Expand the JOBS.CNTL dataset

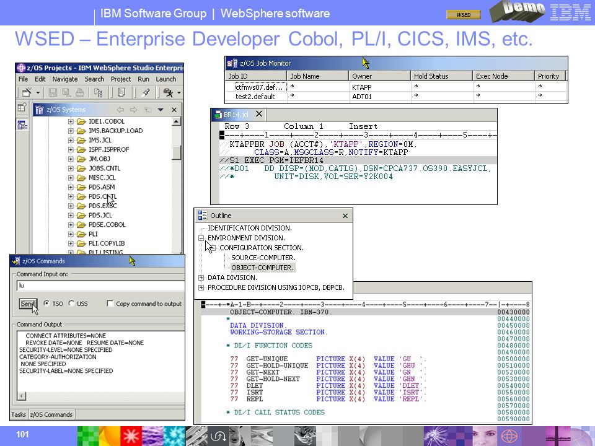tap(71, 168)
